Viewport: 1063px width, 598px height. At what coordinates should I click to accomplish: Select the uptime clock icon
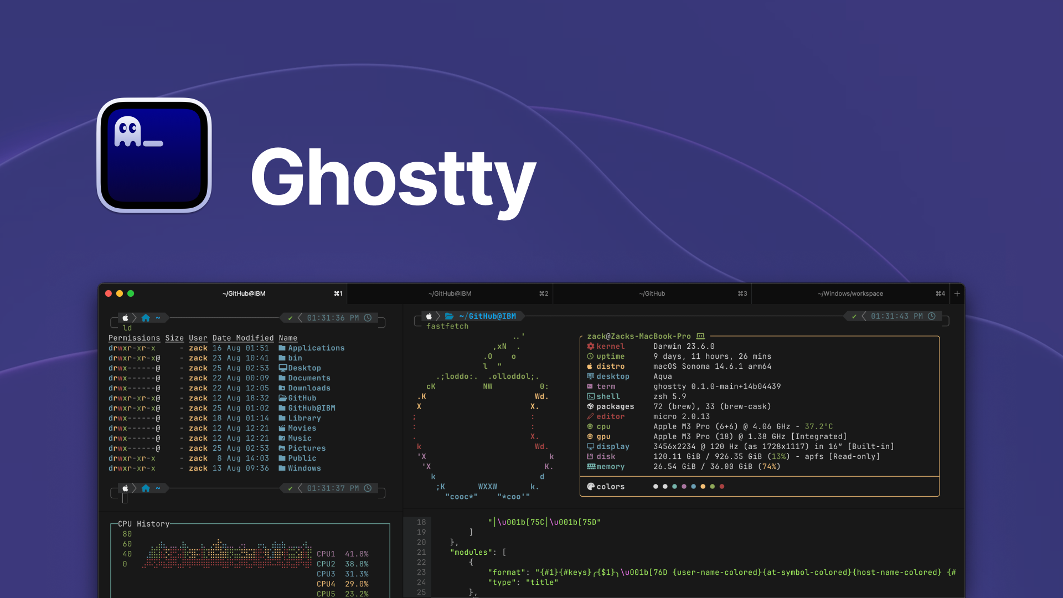(x=591, y=356)
